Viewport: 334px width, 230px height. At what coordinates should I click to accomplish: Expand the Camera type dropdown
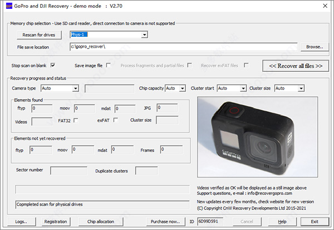click(75, 88)
